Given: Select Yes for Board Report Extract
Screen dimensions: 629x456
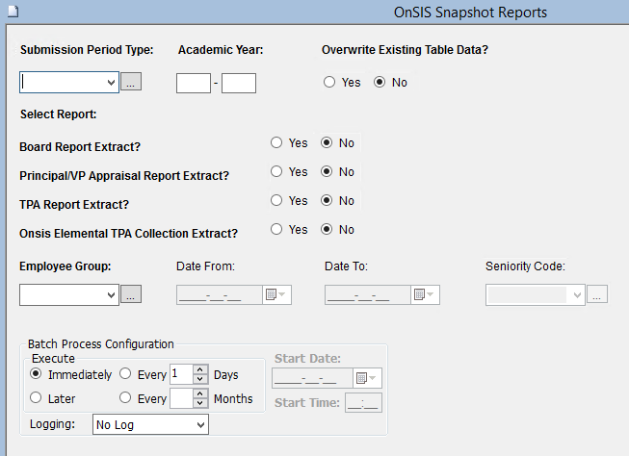Looking at the screenshot, I should [x=276, y=142].
